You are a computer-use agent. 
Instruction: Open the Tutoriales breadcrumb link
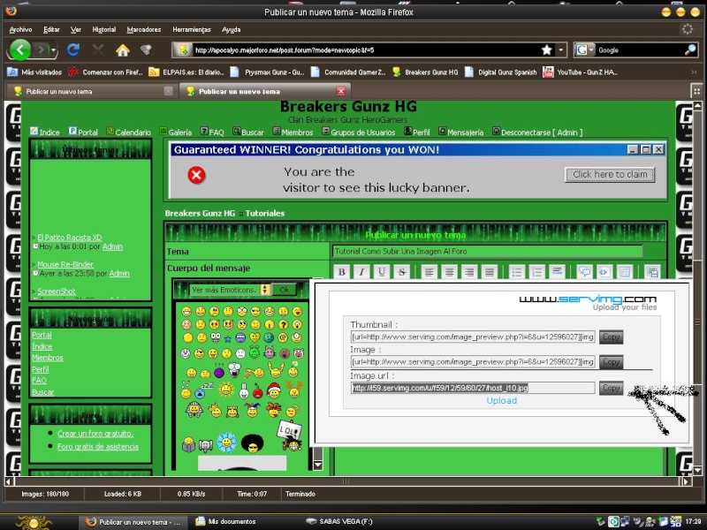tap(264, 213)
